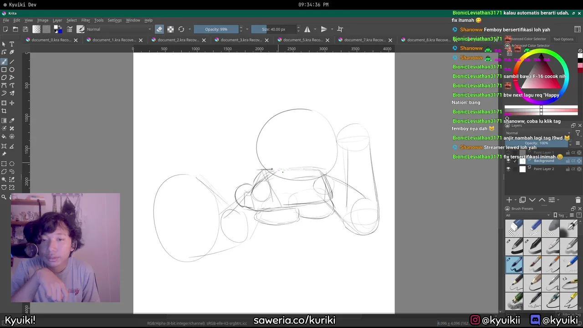583x328 pixels.
Task: Switch to Tool Options docker tab
Action: [563, 39]
